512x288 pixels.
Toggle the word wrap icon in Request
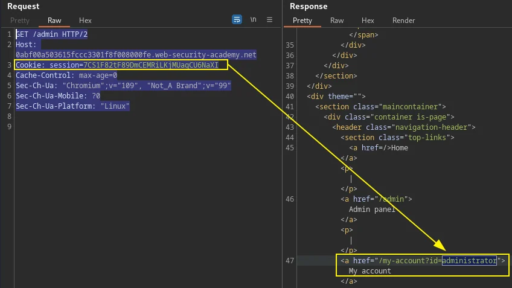237,19
